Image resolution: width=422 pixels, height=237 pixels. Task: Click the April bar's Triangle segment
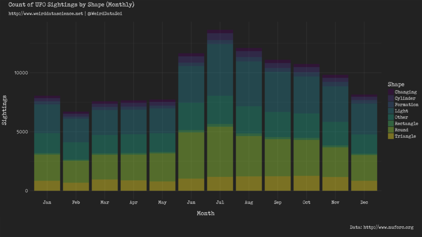click(134, 186)
